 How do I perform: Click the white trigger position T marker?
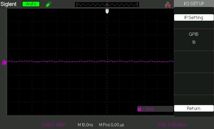(107, 11)
